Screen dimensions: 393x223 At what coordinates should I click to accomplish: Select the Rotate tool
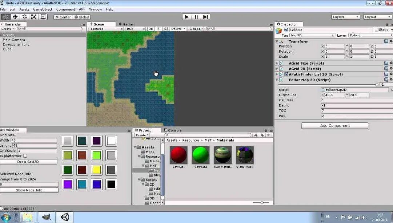click(x=24, y=17)
